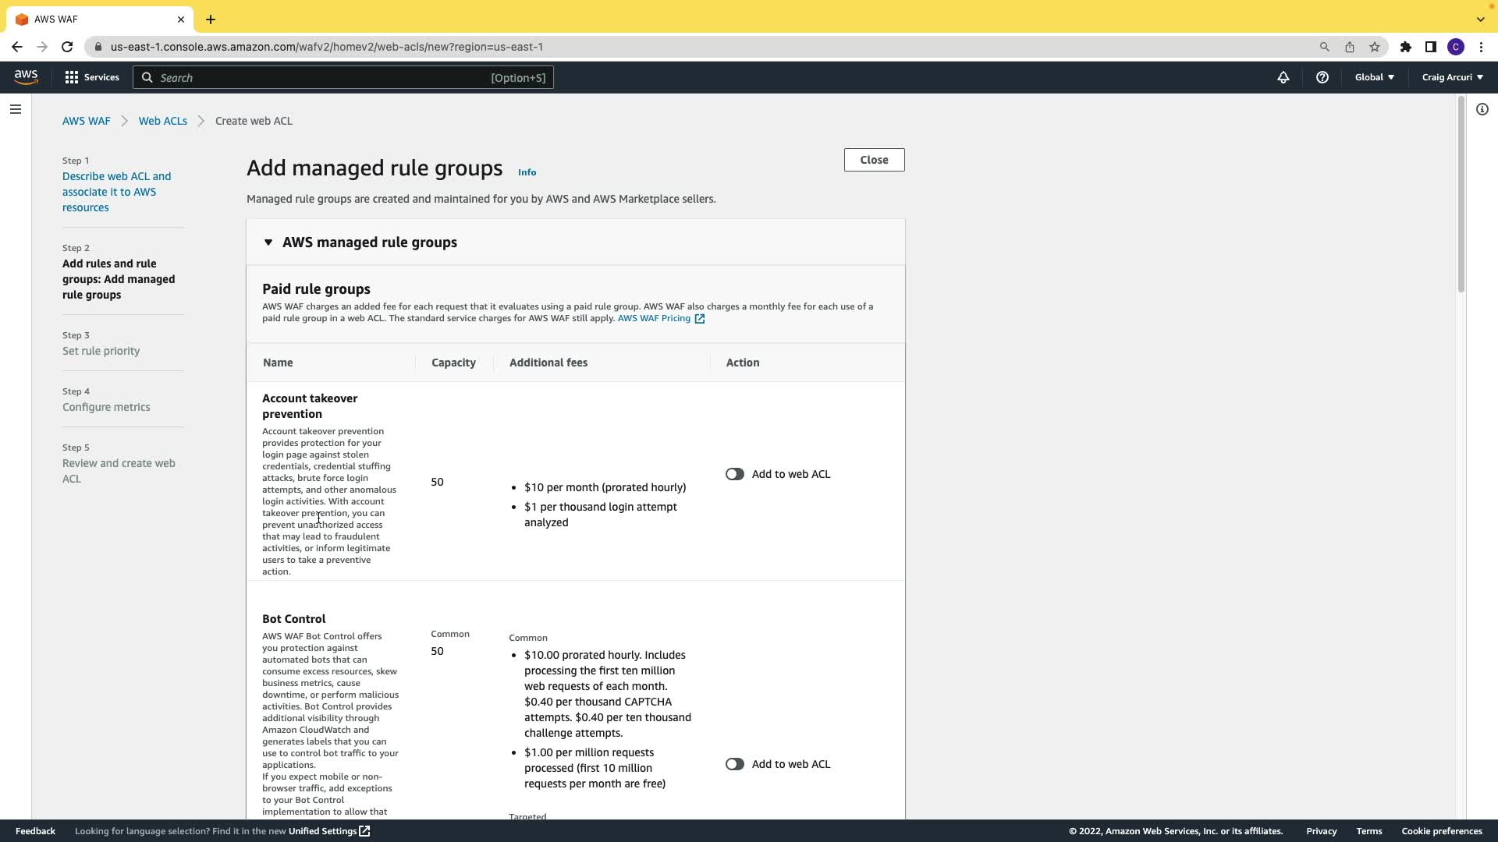Go to Web ACLs breadcrumb

162,121
